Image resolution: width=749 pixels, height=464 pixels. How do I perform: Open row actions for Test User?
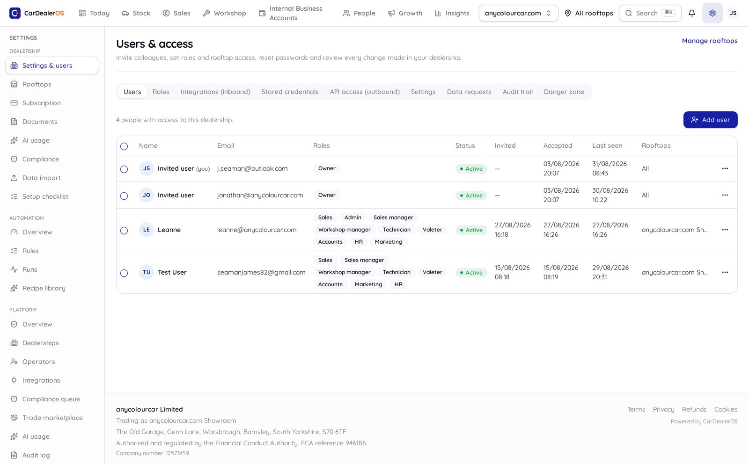click(x=725, y=272)
